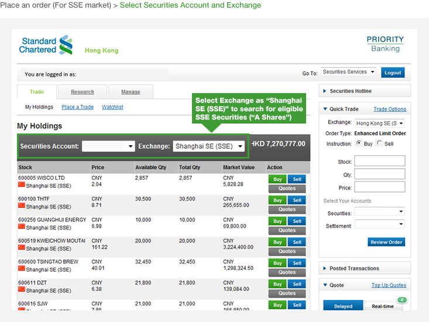Open Quick Trade Exchange Hong Kong SE dropdown
Screen dimensions: 429x322
379,124
